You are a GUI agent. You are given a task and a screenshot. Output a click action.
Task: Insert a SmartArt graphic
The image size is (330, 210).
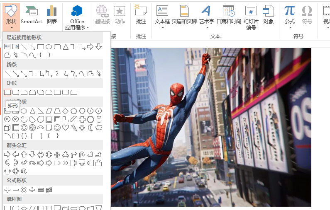(x=32, y=14)
